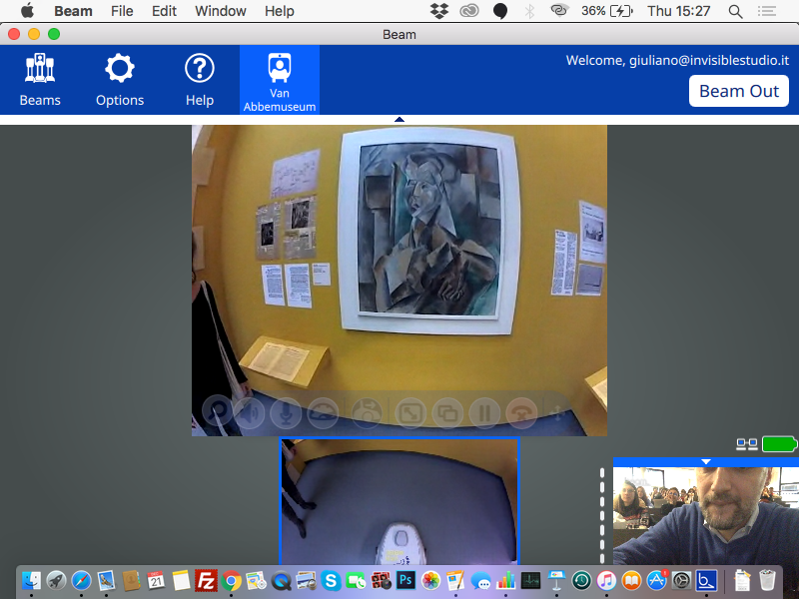Click the Dropbox menu bar icon

tap(439, 11)
